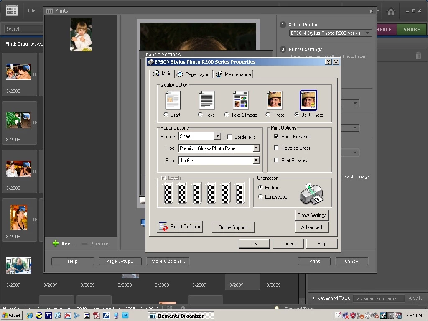
Task: Click the Reset Defaults button
Action: pyautogui.click(x=180, y=227)
